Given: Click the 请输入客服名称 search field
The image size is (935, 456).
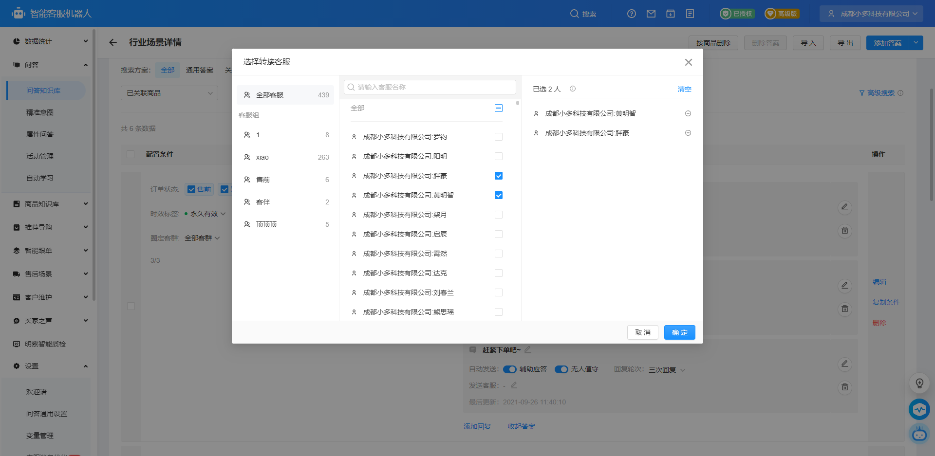Looking at the screenshot, I should 430,87.
